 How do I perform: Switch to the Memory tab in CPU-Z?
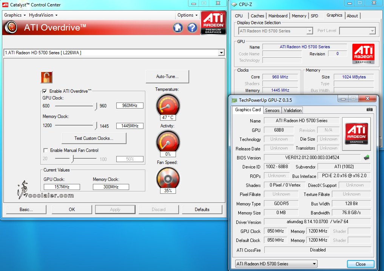pyautogui.click(x=299, y=16)
